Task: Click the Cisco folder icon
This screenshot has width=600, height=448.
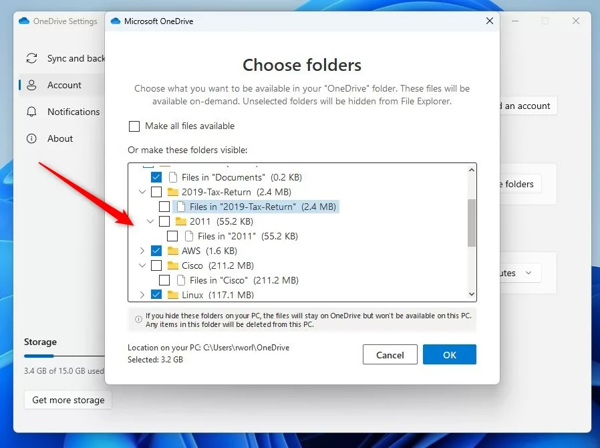Action: 173,265
